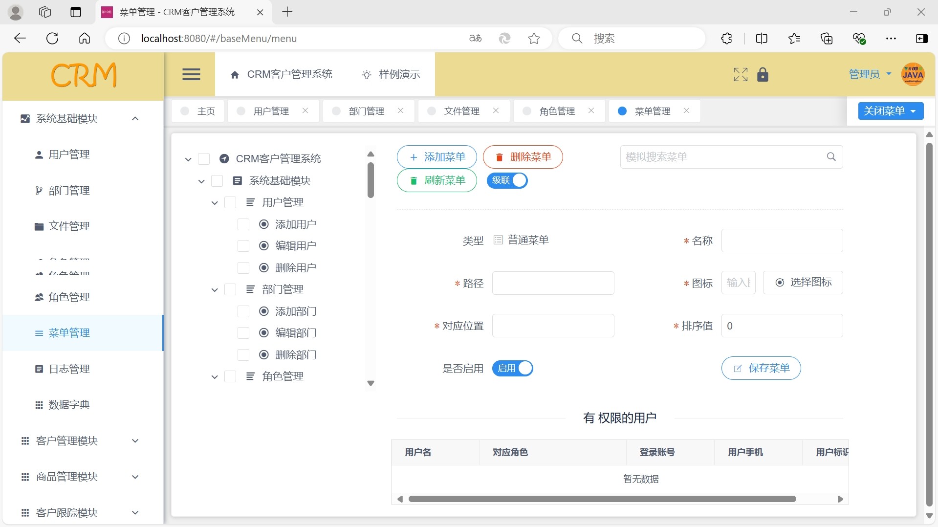
Task: Click the table horizontal scrollbar
Action: [x=602, y=499]
